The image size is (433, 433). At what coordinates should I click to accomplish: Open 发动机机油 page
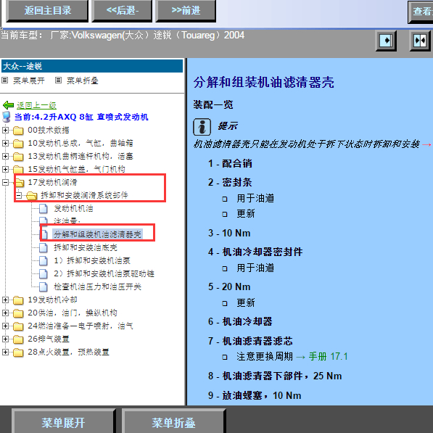point(73,208)
